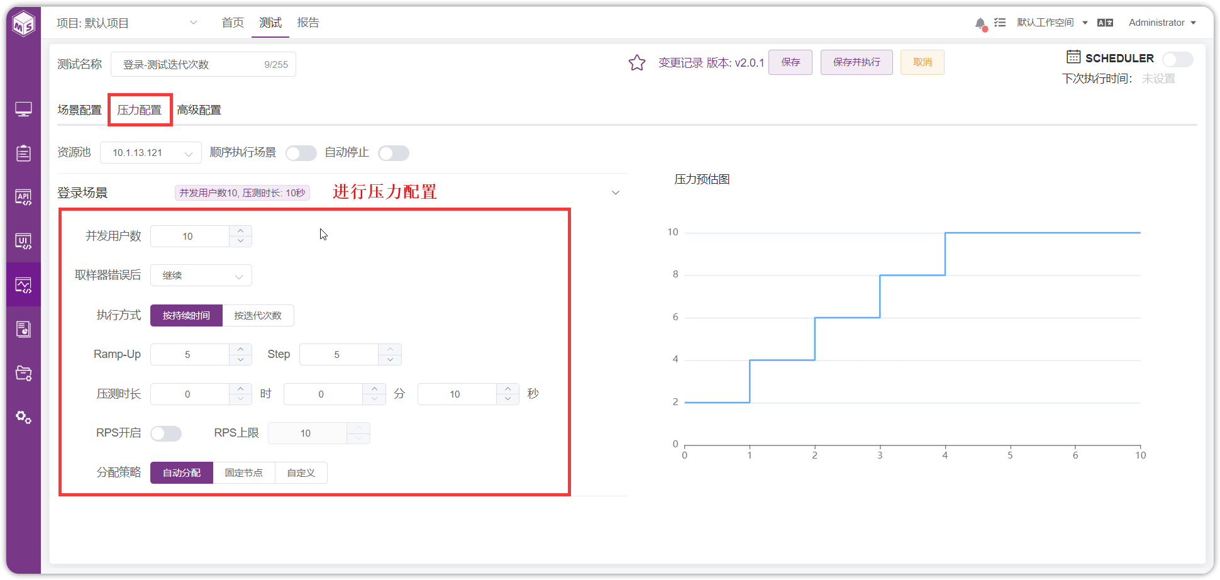This screenshot has width=1220, height=580.
Task: Click the 取消 button
Action: click(x=923, y=62)
